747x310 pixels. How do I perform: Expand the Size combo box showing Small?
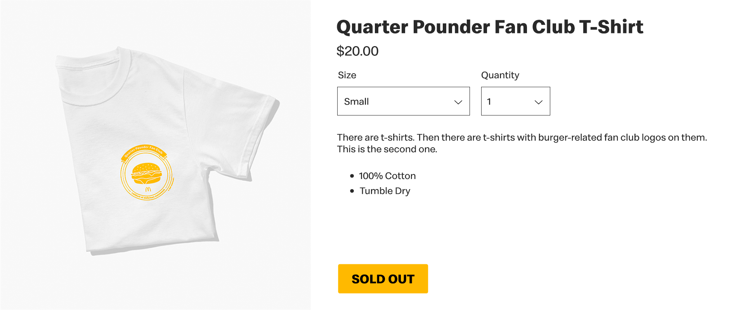[x=404, y=101]
